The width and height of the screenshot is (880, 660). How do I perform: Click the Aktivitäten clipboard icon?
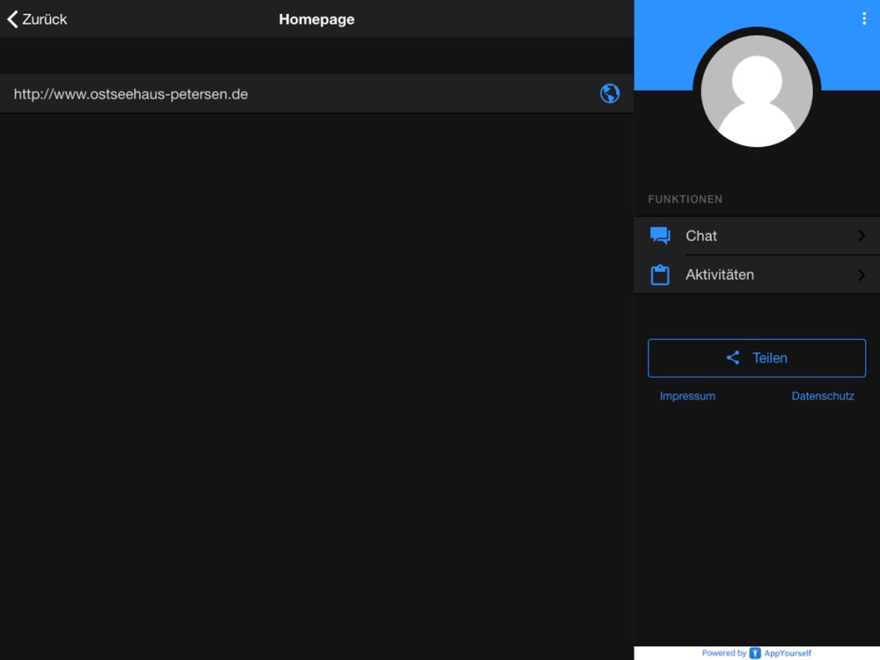pos(660,275)
